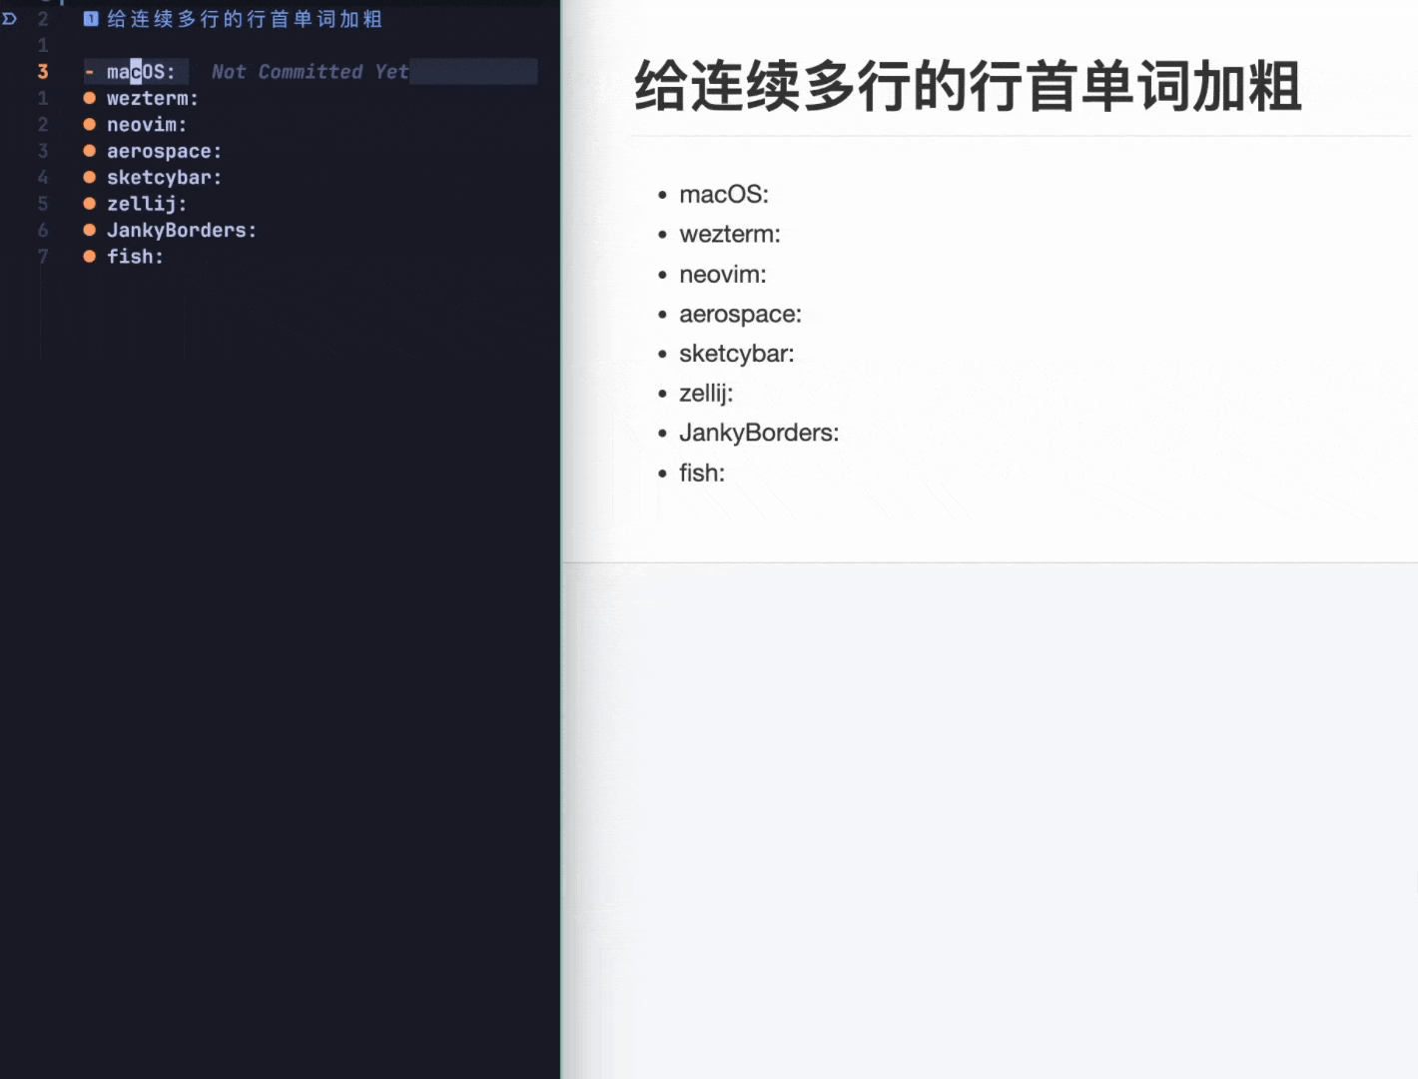Screen dimensions: 1418x1079
Task: Click wezterm: line in editor
Action: coord(153,98)
